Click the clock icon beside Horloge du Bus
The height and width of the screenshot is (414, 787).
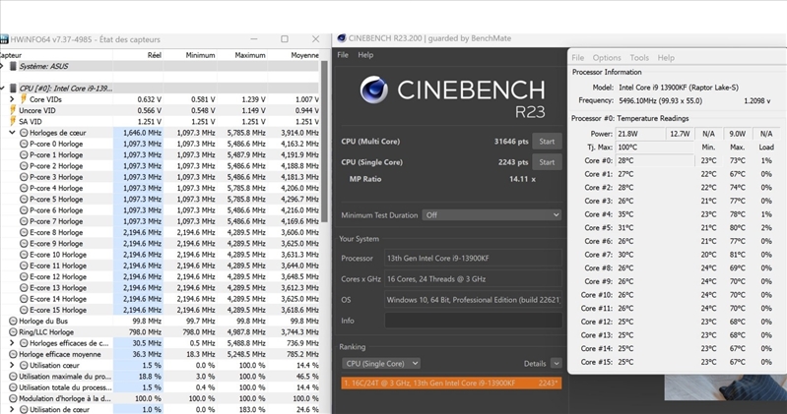pos(14,321)
